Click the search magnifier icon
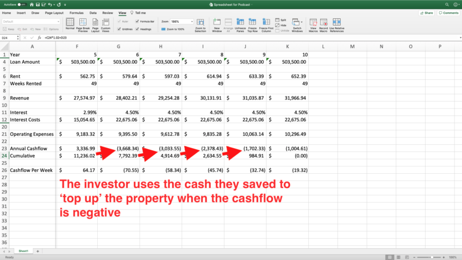Image resolution: width=462 pixels, height=260 pixels. tap(447, 4)
